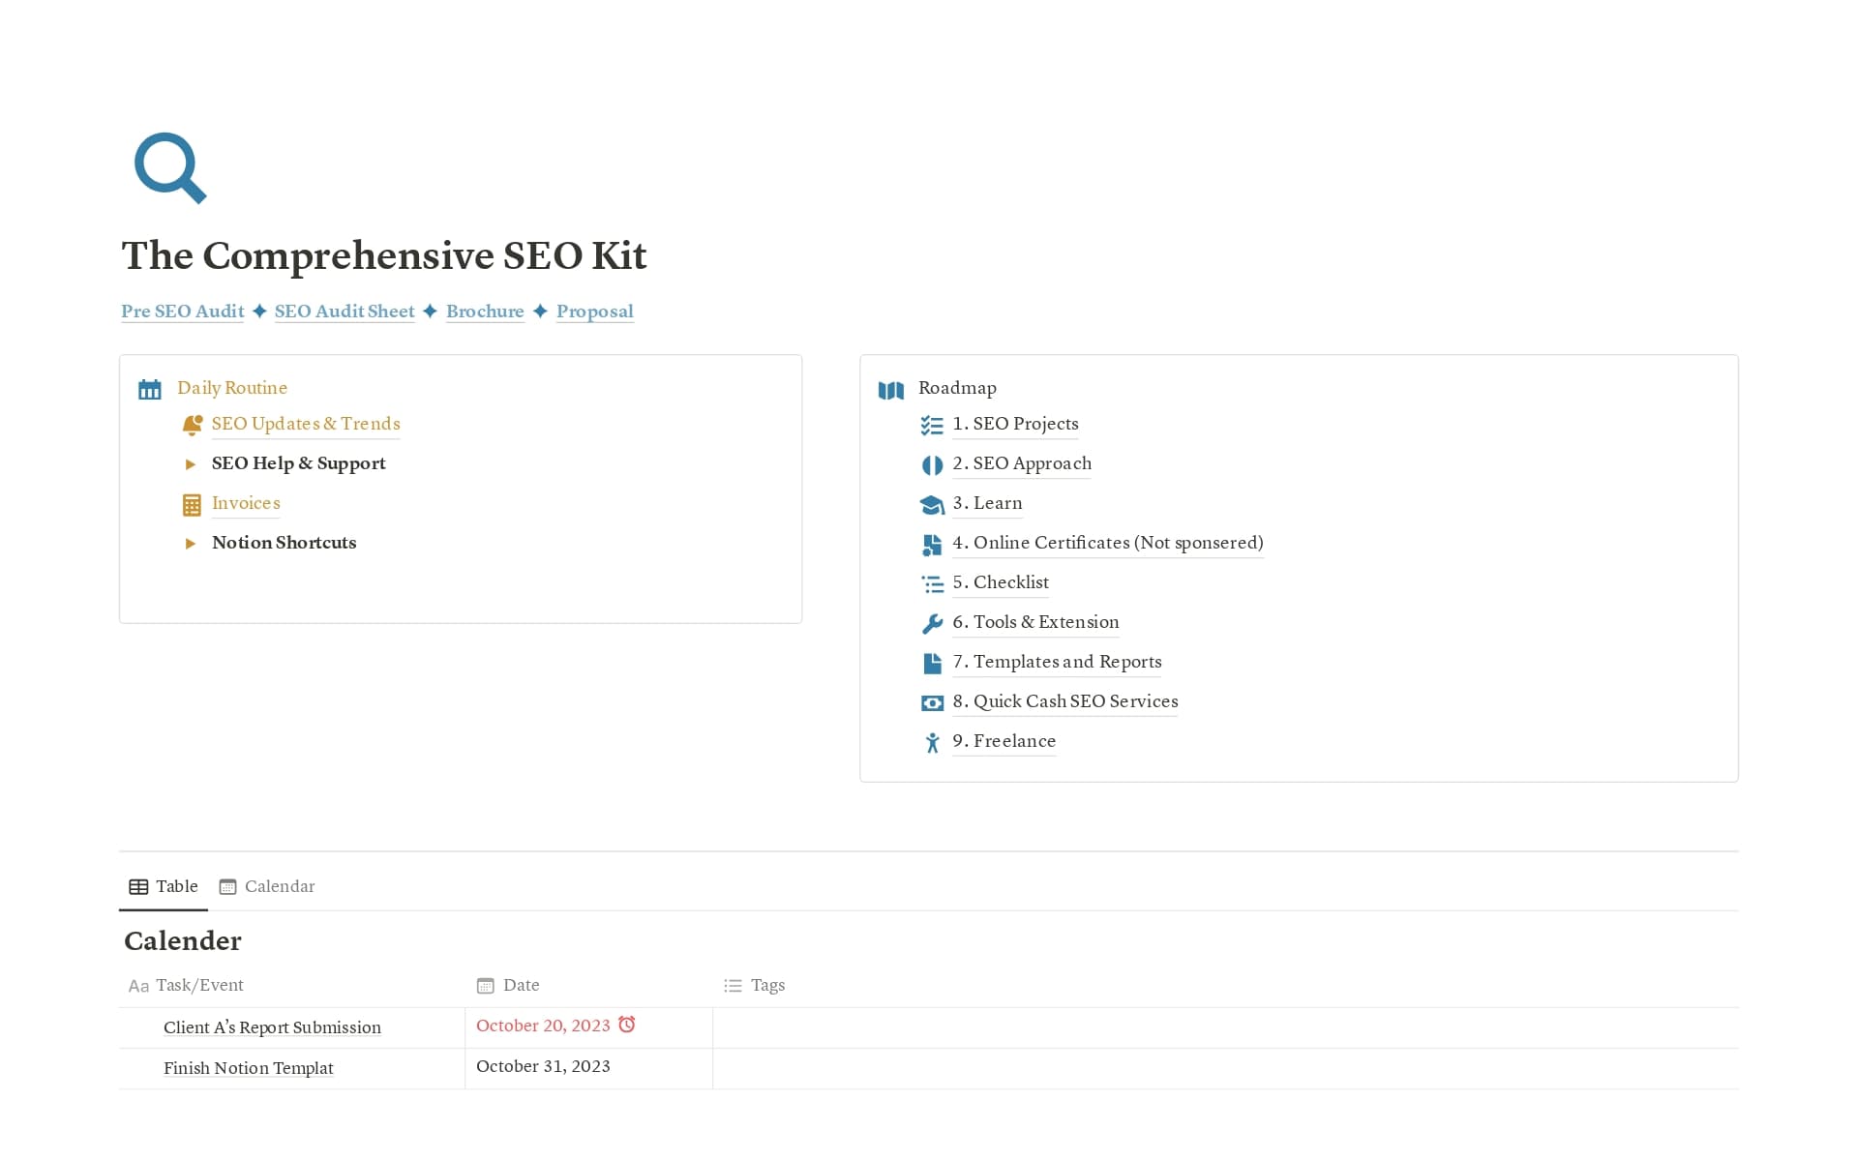
Task: Click the graduation cap icon beside Learn
Action: coord(932,505)
